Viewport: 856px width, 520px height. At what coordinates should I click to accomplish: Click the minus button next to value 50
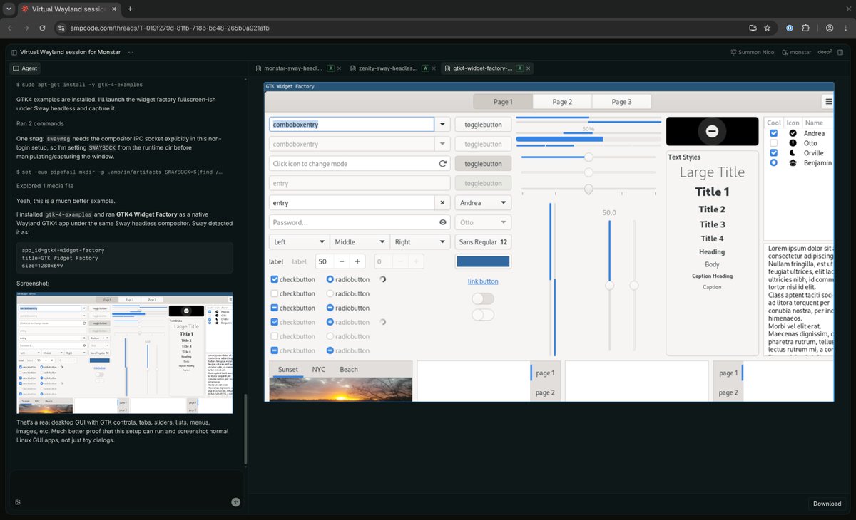point(341,261)
